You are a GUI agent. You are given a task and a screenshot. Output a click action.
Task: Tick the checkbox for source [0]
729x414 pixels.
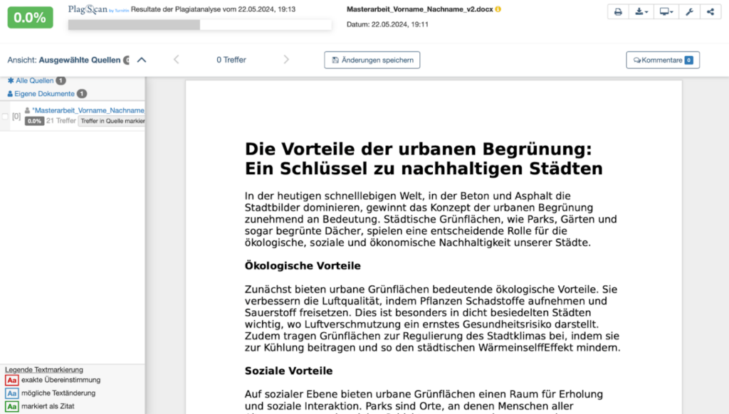coord(5,116)
